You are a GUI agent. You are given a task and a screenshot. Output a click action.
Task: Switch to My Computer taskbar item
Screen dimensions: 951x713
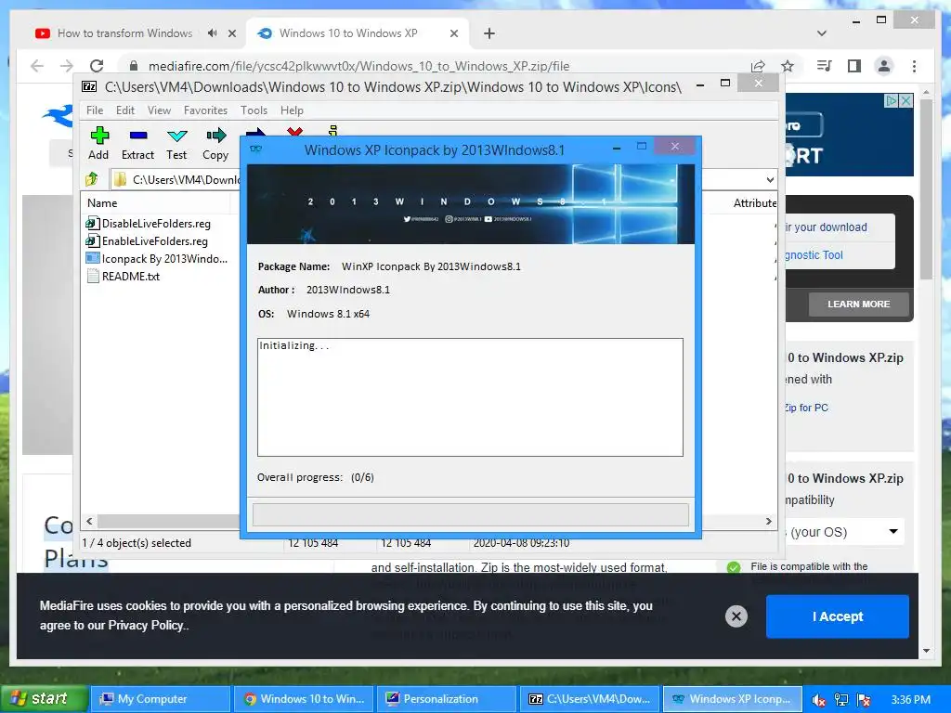pyautogui.click(x=160, y=699)
